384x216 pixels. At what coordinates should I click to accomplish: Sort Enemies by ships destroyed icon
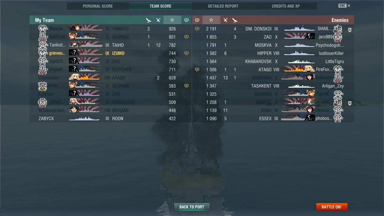[235, 20]
